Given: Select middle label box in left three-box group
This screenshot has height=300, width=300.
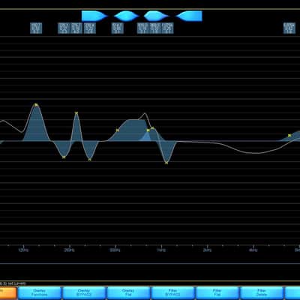Looking at the screenshot, I should (x=76, y=28).
